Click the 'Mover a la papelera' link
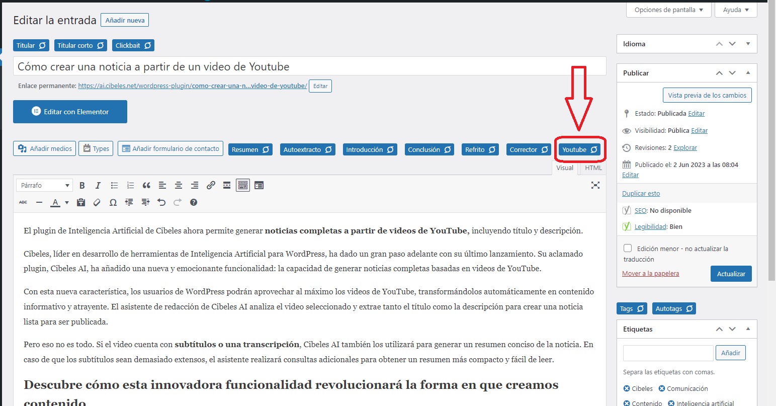Image resolution: width=776 pixels, height=406 pixels. pos(650,274)
